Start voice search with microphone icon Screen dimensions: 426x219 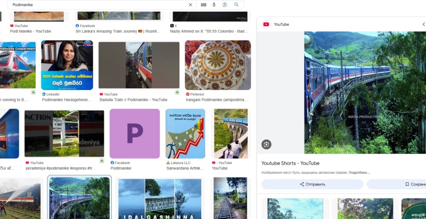214,5
